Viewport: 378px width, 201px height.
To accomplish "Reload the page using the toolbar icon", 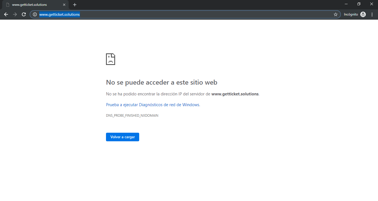I will tap(24, 14).
